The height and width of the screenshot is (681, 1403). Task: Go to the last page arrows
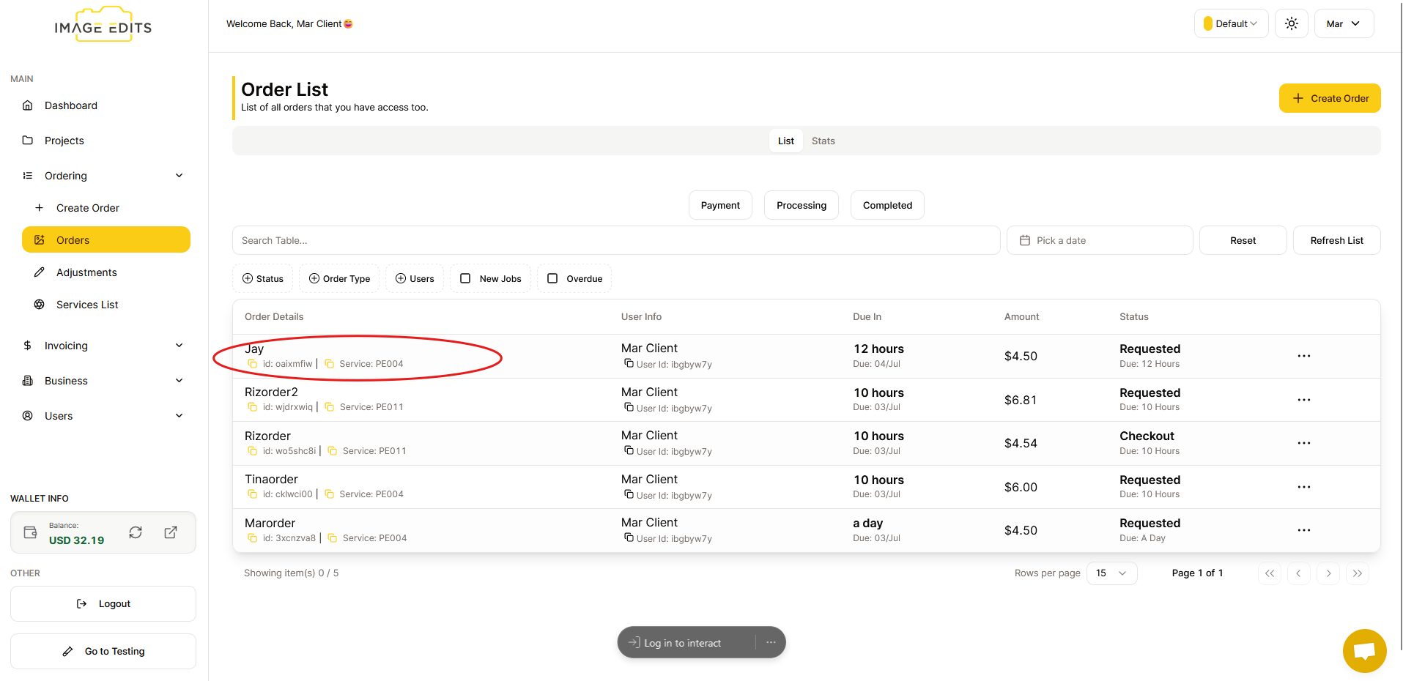[x=1358, y=573]
